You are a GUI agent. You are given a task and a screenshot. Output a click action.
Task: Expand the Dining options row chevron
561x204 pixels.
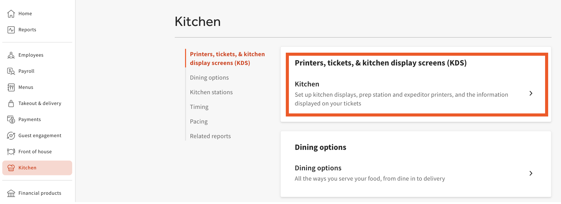[x=531, y=173]
